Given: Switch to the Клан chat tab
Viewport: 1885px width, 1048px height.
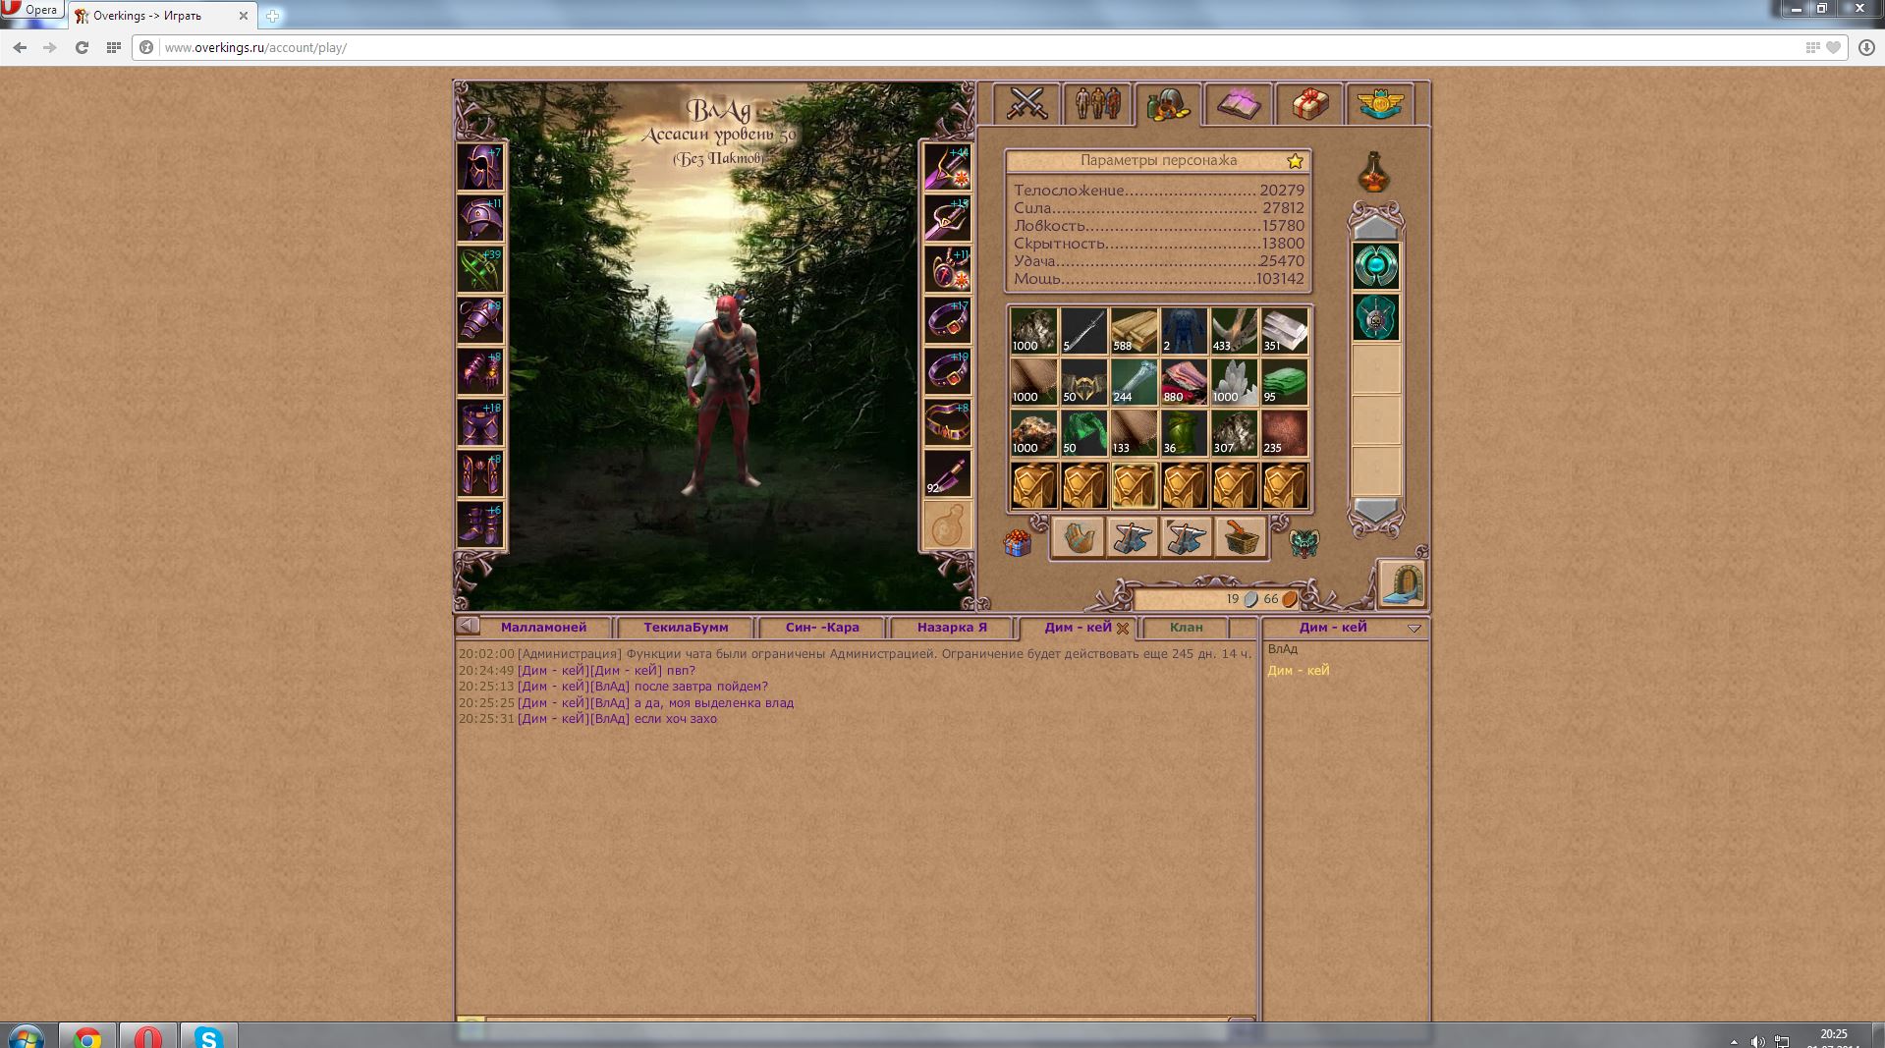Looking at the screenshot, I should 1186,628.
